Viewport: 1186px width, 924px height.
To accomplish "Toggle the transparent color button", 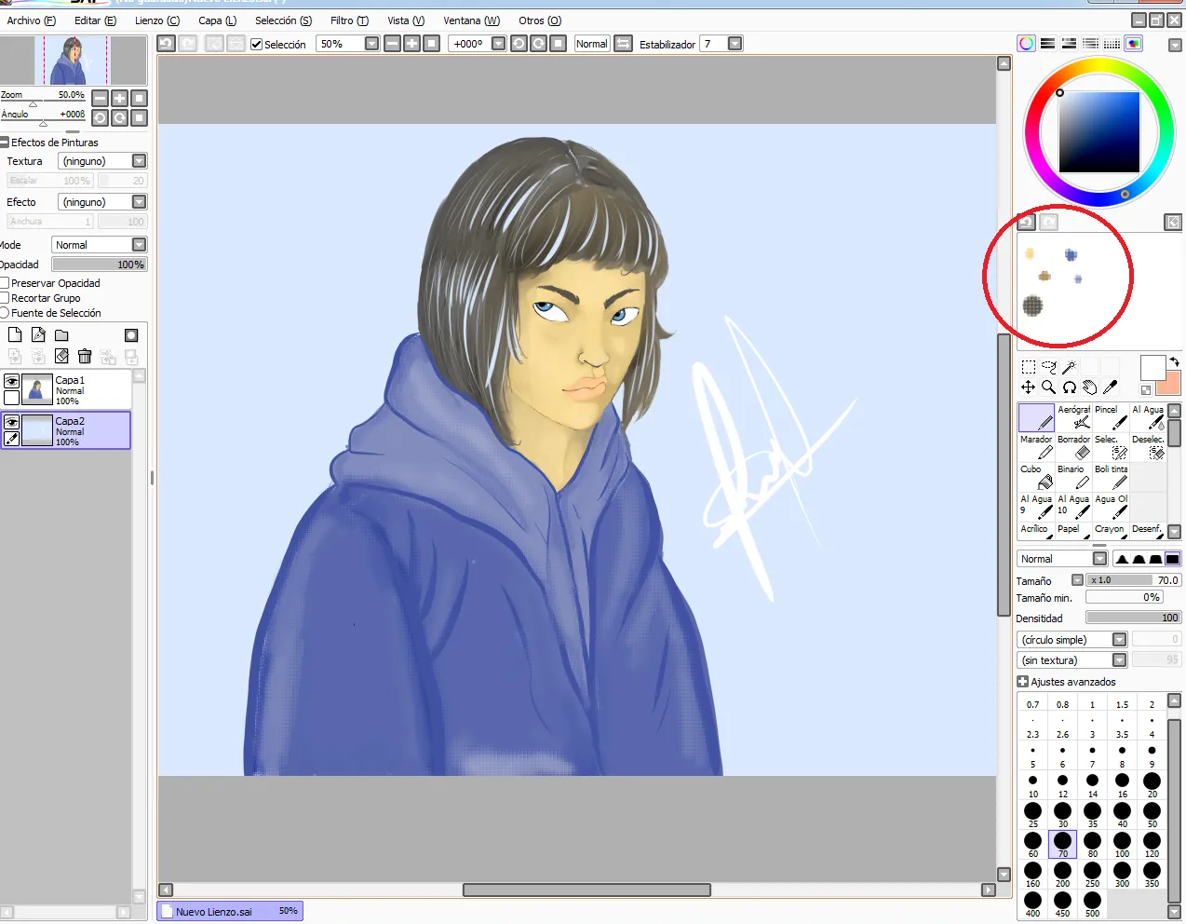I will click(x=1146, y=390).
